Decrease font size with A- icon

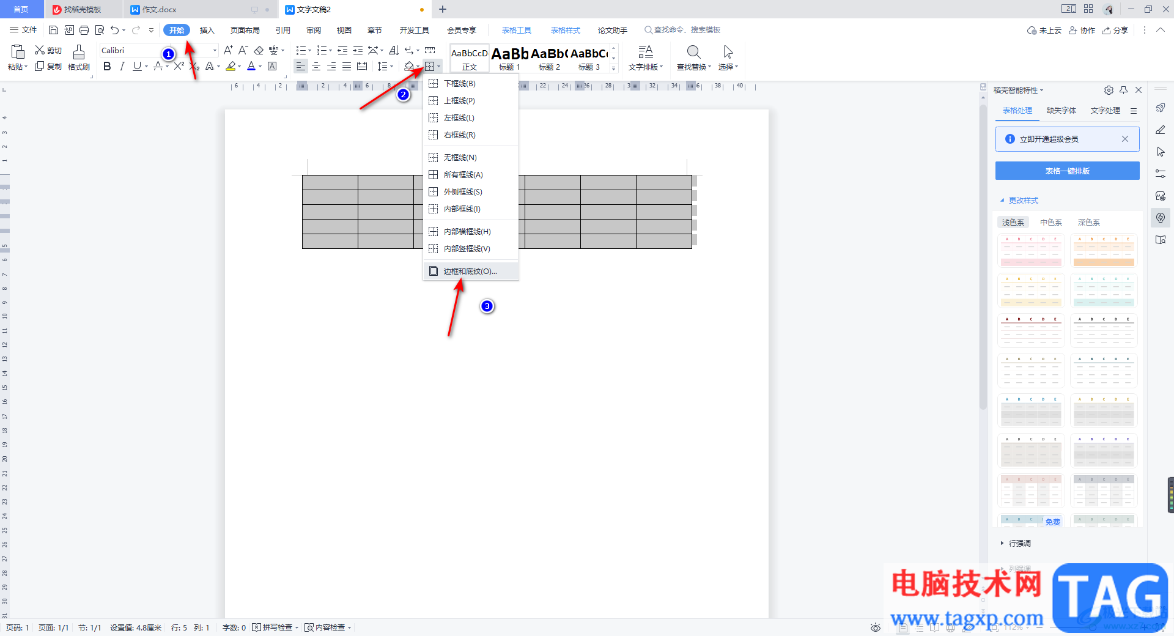tap(243, 50)
